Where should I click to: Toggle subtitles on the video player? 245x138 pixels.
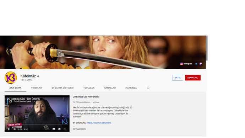[x=54, y=129]
